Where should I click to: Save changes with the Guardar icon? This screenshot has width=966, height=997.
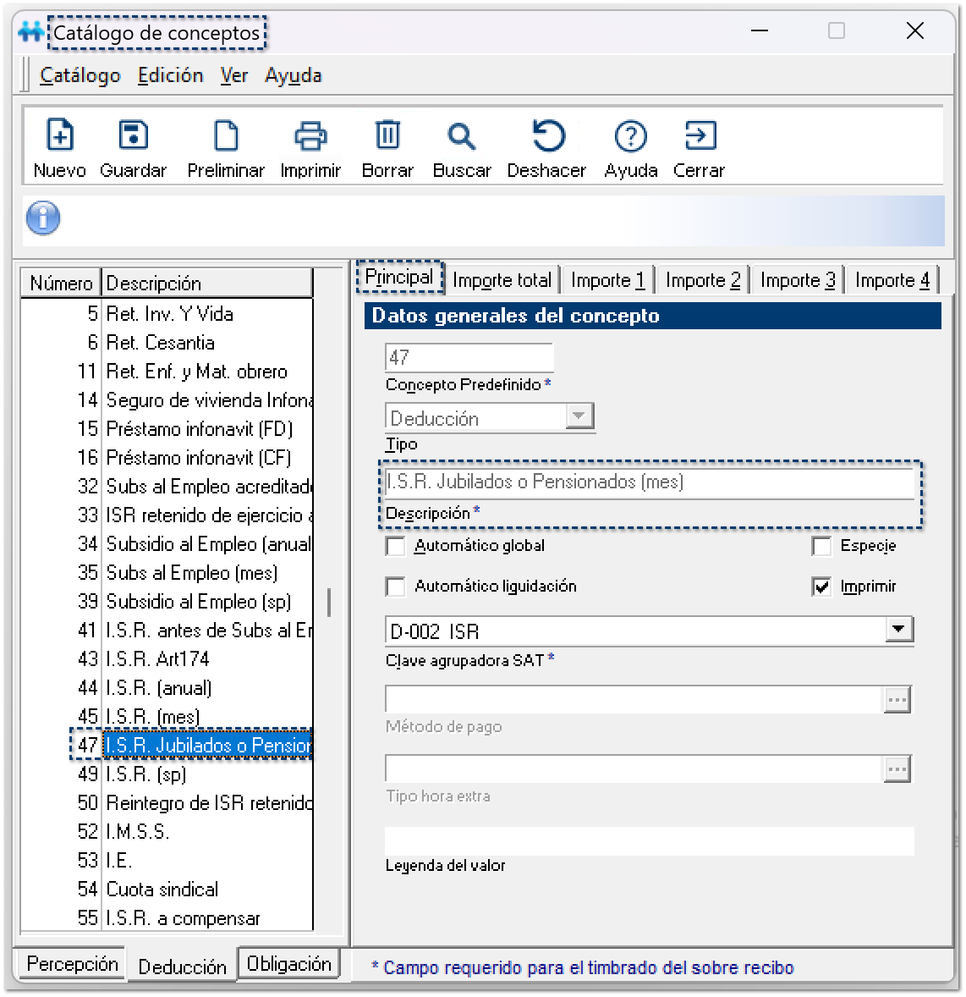tap(134, 137)
